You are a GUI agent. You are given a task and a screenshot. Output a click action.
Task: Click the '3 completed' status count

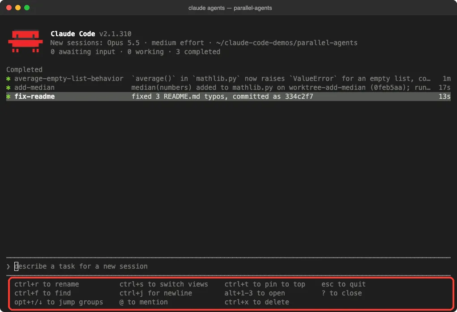point(198,52)
